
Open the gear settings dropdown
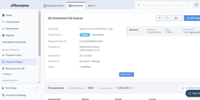pyautogui.click(x=177, y=18)
